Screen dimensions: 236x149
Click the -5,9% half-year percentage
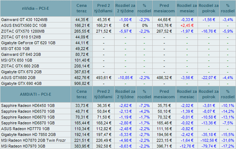click(228, 31)
